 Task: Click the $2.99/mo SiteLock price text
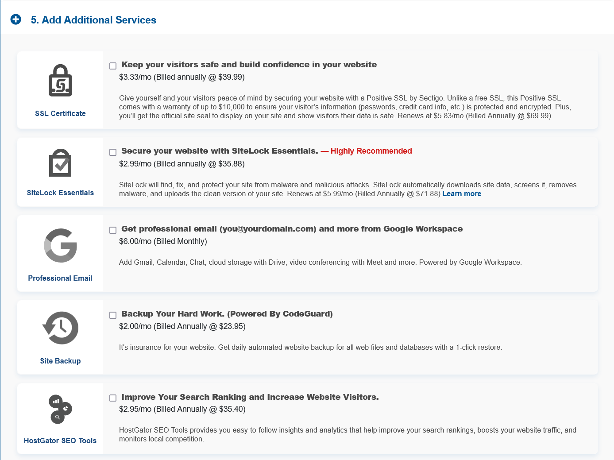(182, 164)
